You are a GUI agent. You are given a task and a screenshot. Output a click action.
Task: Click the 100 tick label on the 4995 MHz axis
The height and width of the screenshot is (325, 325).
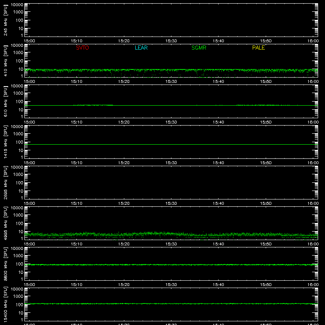19,223
